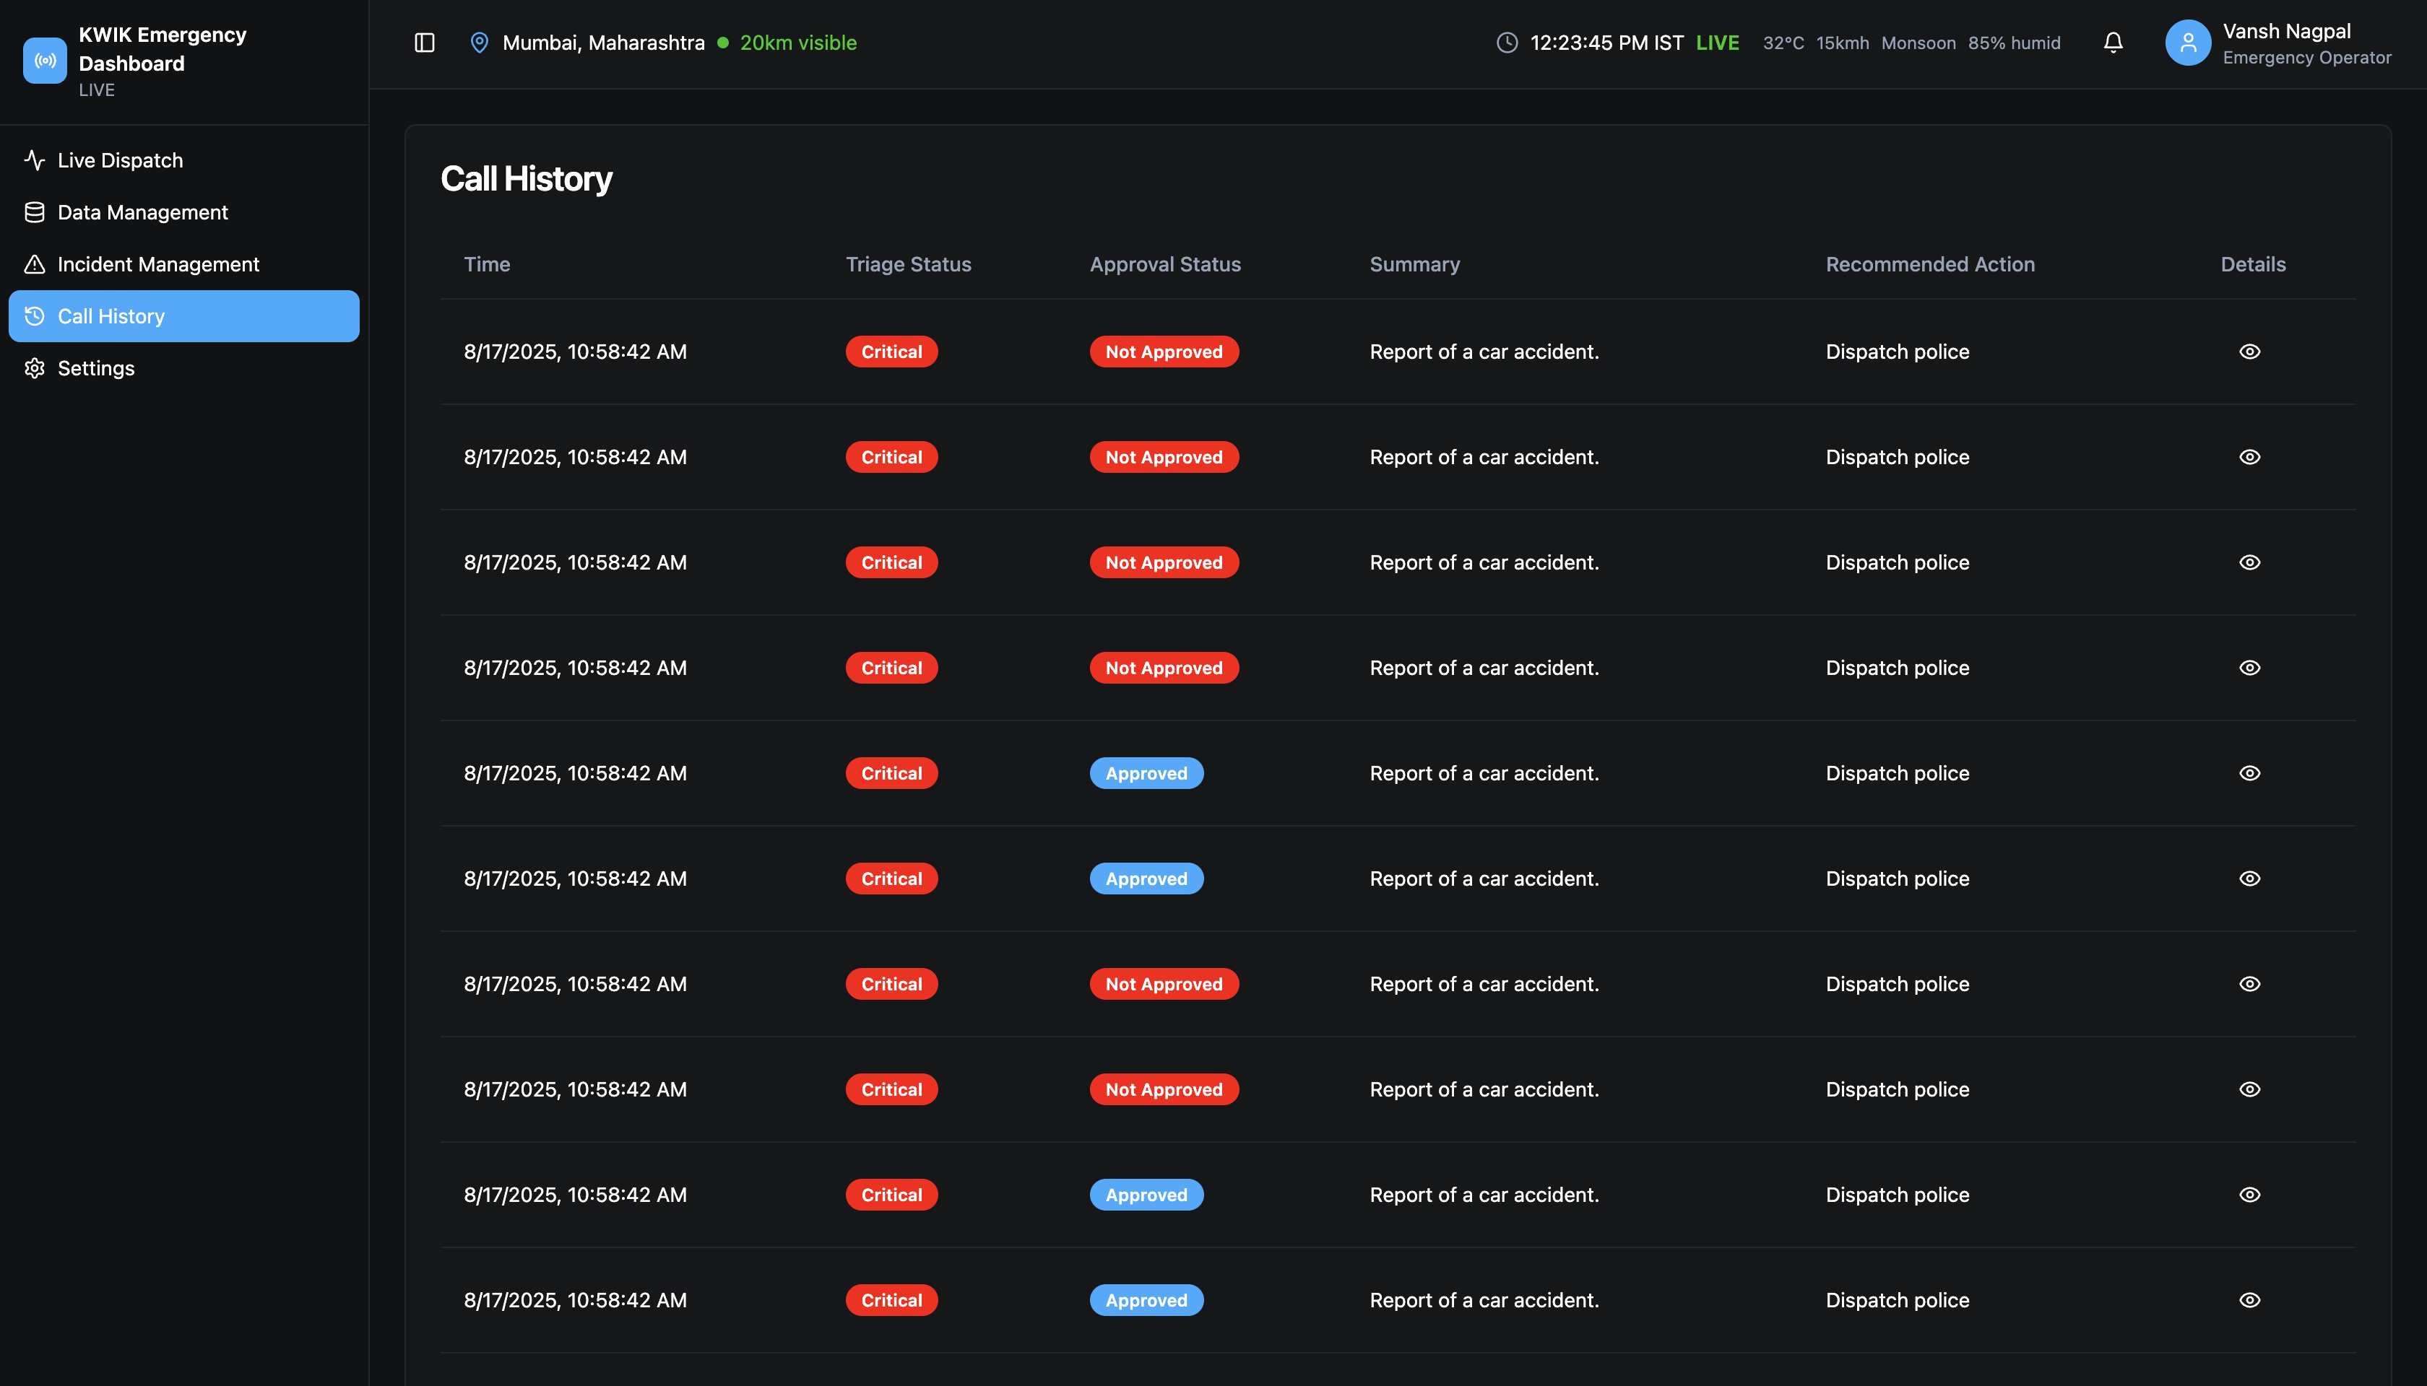Click the Approval Status column header

coord(1165,265)
